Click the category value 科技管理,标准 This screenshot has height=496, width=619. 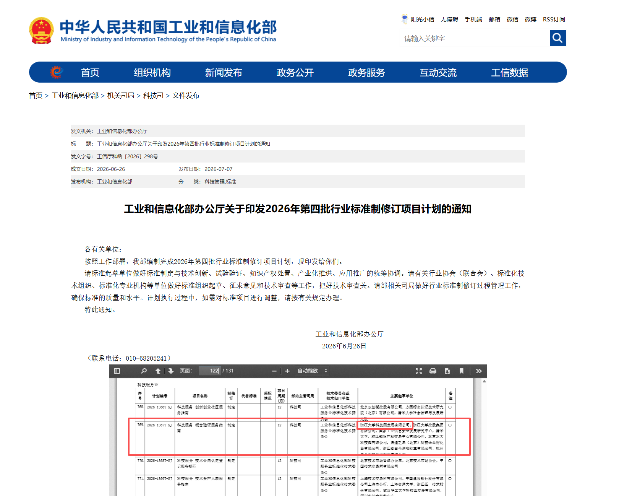click(x=220, y=182)
